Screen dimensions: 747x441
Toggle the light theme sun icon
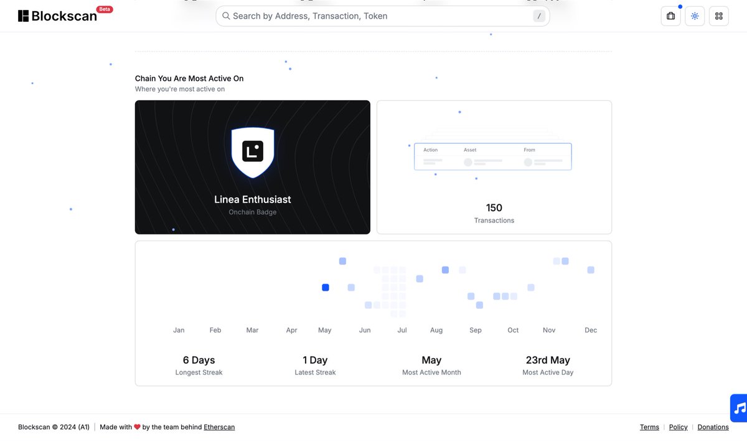(x=695, y=16)
